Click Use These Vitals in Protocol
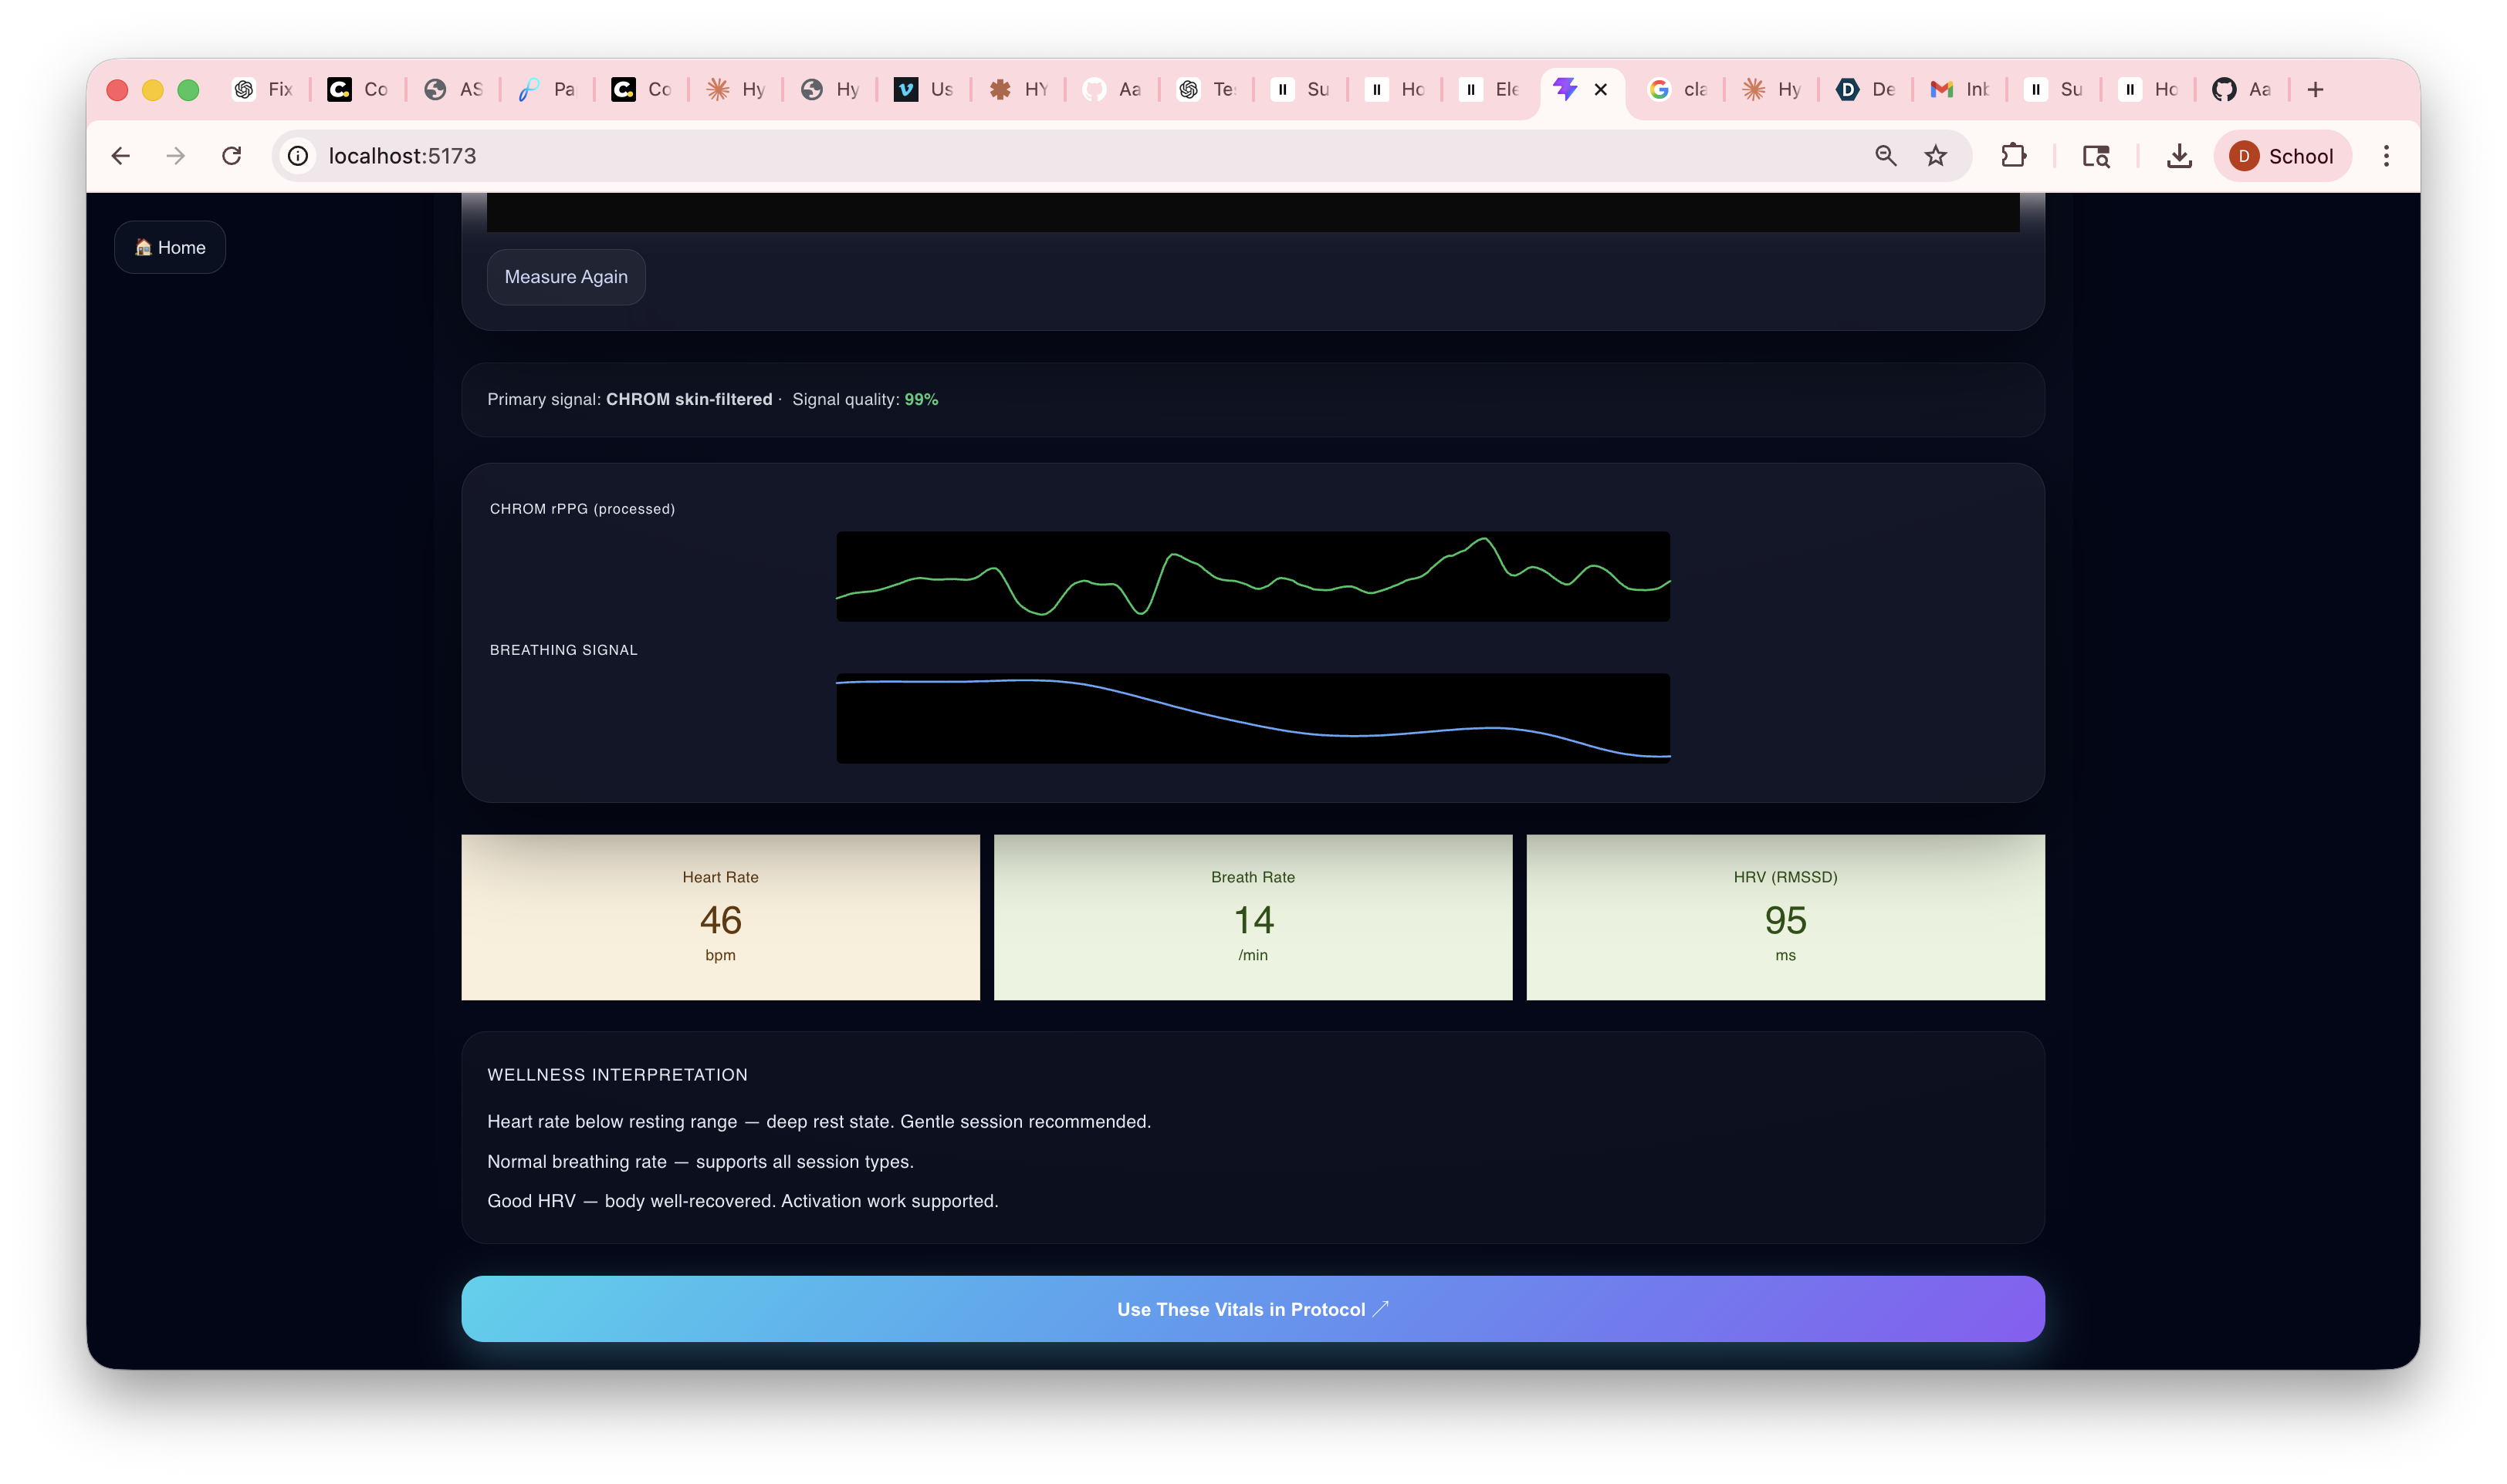2507x1484 pixels. (x=1253, y=1309)
